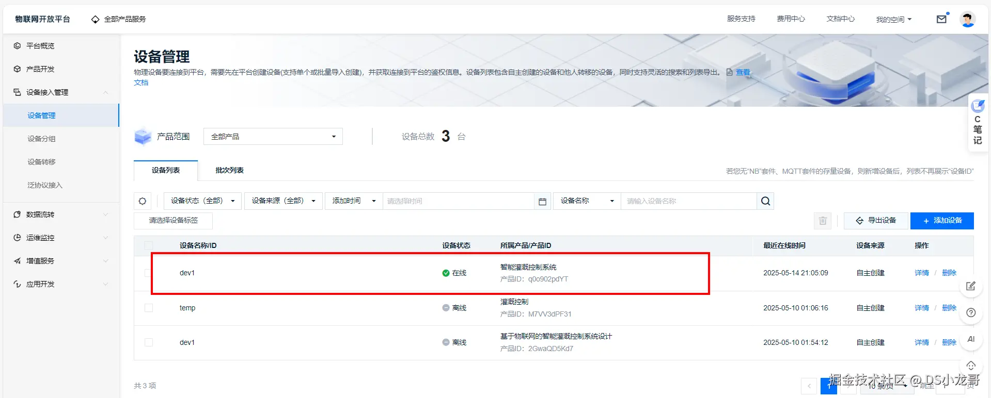The height and width of the screenshot is (398, 991).
Task: Click the 请输入设备名称 search field
Action: 688,201
